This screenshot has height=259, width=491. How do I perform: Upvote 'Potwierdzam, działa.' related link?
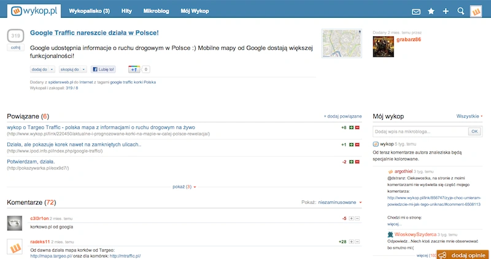pyautogui.click(x=351, y=162)
